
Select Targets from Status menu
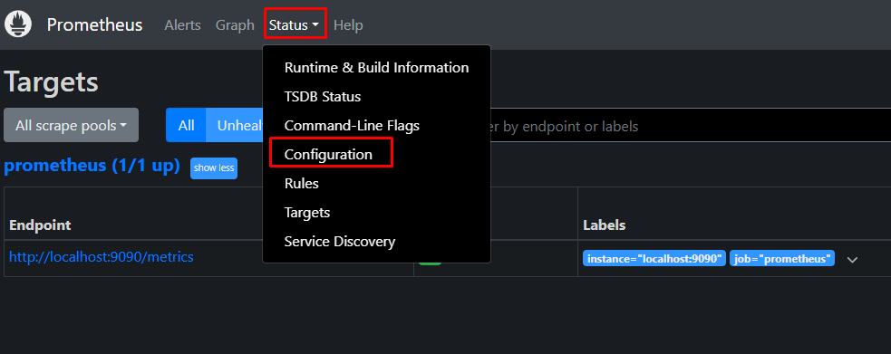tap(376, 212)
